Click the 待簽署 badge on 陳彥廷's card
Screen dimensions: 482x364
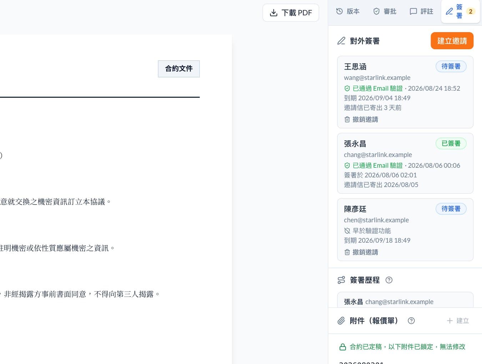(451, 209)
